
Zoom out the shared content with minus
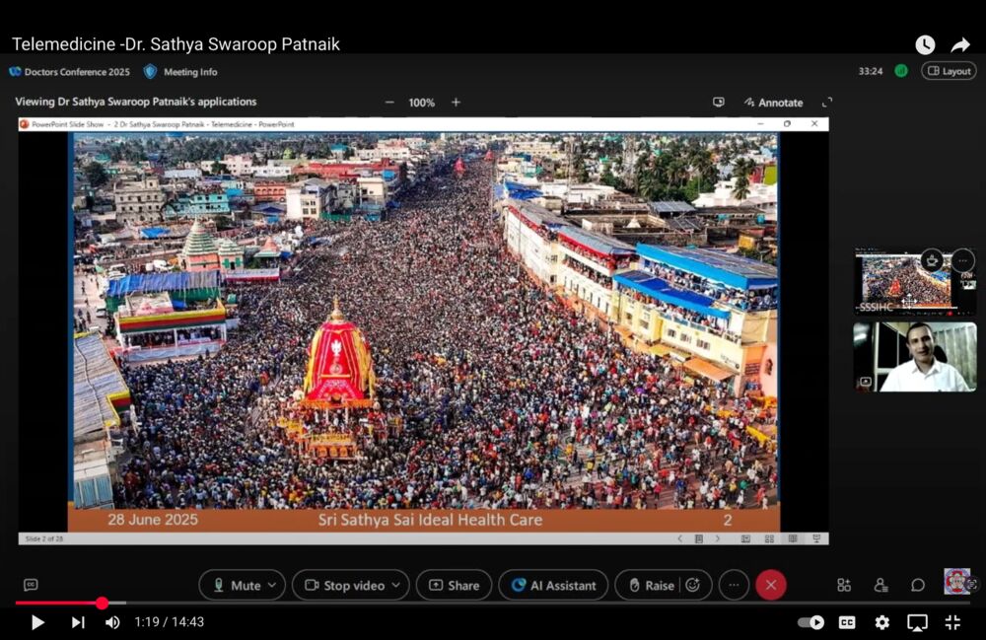[x=389, y=102]
